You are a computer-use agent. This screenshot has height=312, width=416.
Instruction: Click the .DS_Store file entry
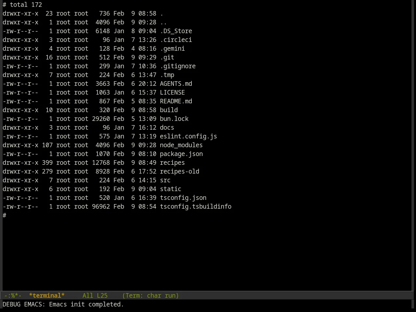click(x=176, y=31)
